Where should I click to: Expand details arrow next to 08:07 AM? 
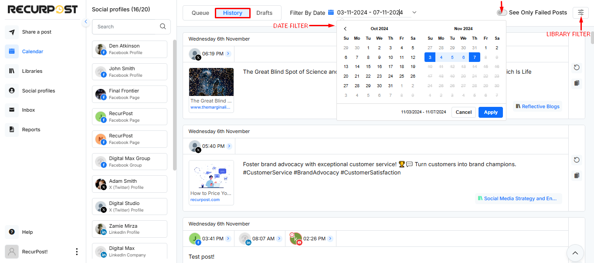coord(280,239)
